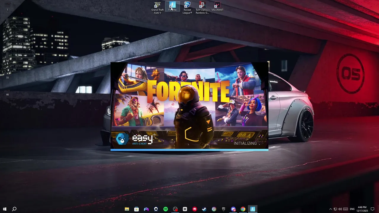Open the clock showing 4:46 PM

(x=362, y=209)
